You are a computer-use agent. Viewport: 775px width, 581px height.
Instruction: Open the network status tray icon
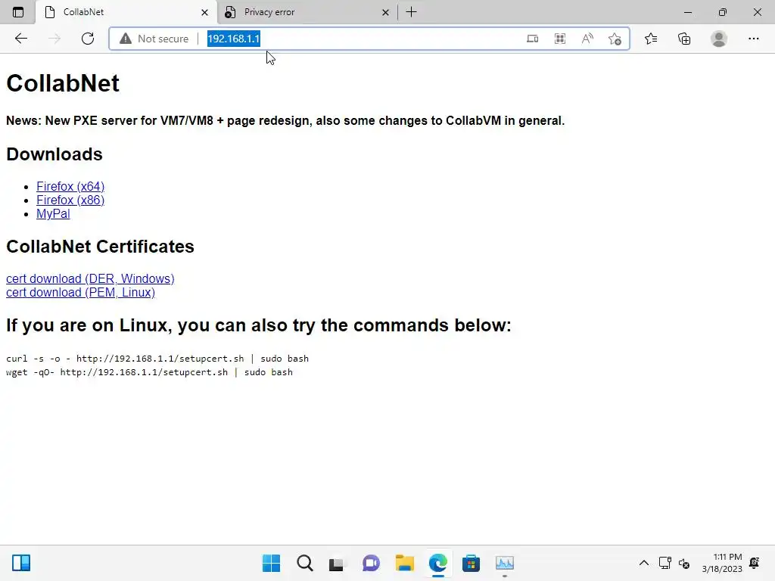[665, 563]
